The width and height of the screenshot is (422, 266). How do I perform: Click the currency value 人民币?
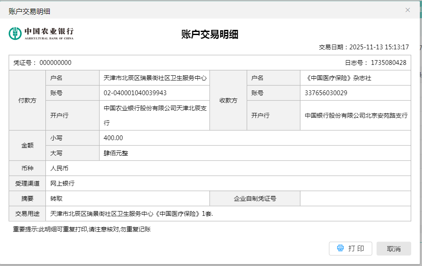(59, 168)
